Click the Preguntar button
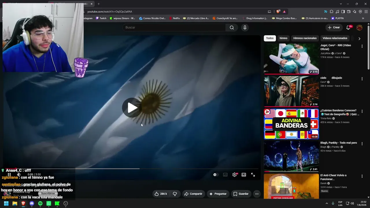The width and height of the screenshot is (370, 208). [x=218, y=194]
